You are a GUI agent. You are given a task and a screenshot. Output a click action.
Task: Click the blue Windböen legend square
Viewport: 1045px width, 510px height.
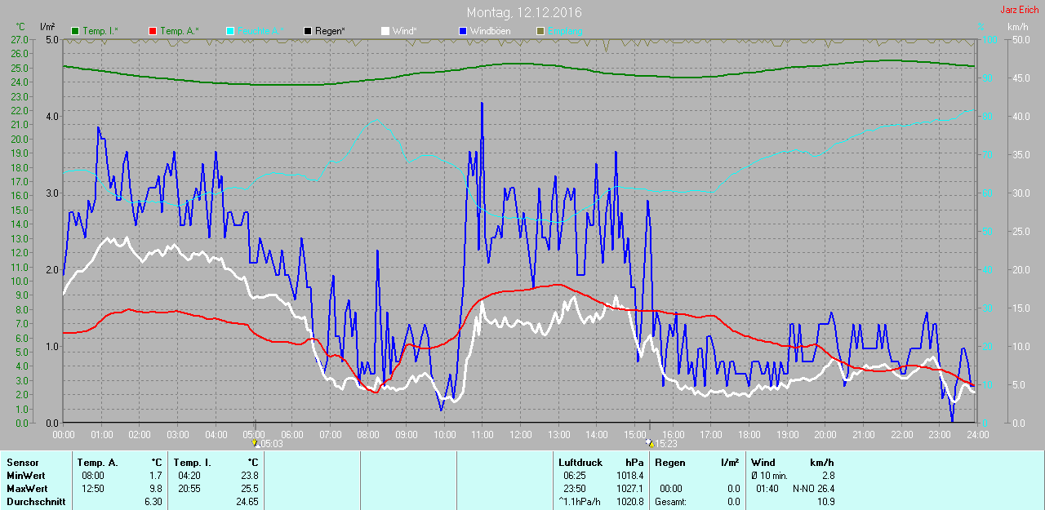coord(462,31)
